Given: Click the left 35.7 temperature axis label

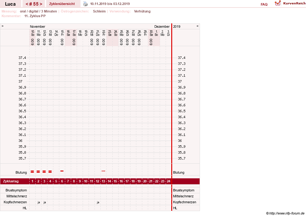Looking at the screenshot, I should [x=22, y=158].
